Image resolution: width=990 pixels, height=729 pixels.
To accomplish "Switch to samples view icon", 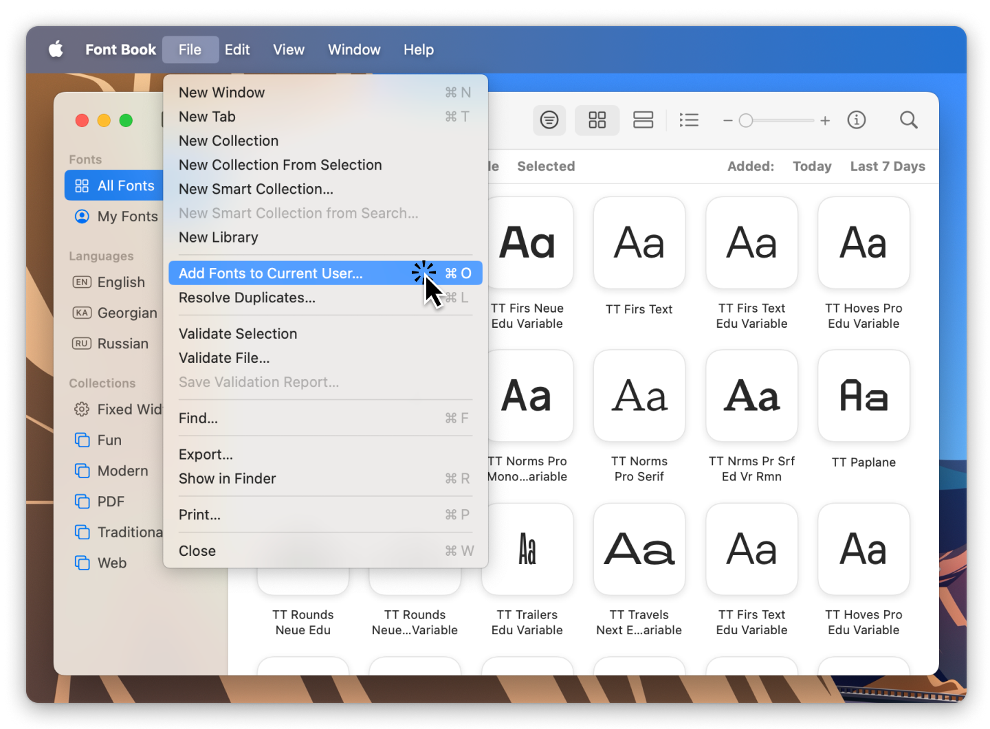I will tap(643, 120).
